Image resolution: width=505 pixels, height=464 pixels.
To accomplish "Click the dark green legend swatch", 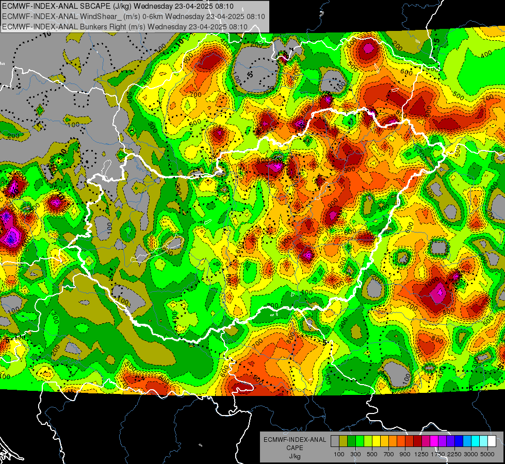I will [x=351, y=441].
